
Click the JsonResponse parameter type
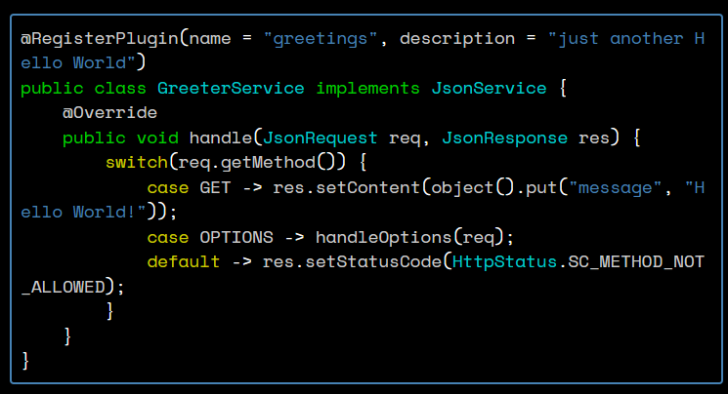505,138
